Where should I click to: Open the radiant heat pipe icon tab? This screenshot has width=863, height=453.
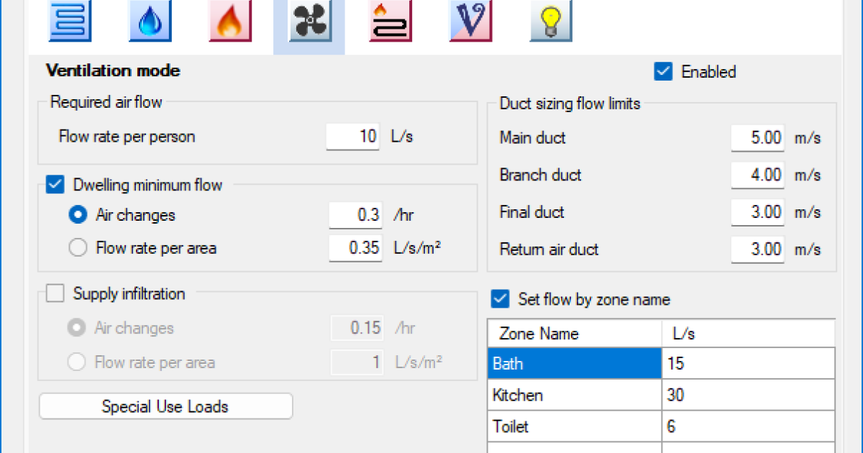390,22
